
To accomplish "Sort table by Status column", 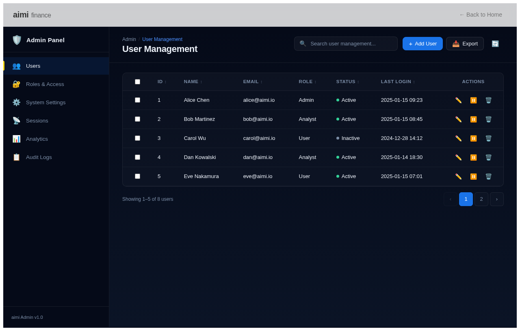I will [x=348, y=82].
